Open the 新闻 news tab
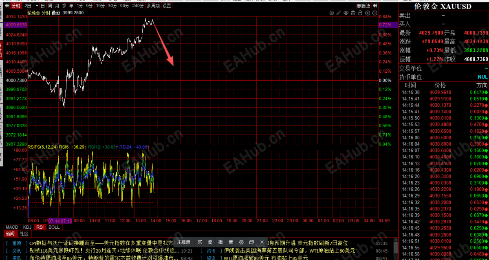The height and width of the screenshot is (260, 489). [10, 234]
